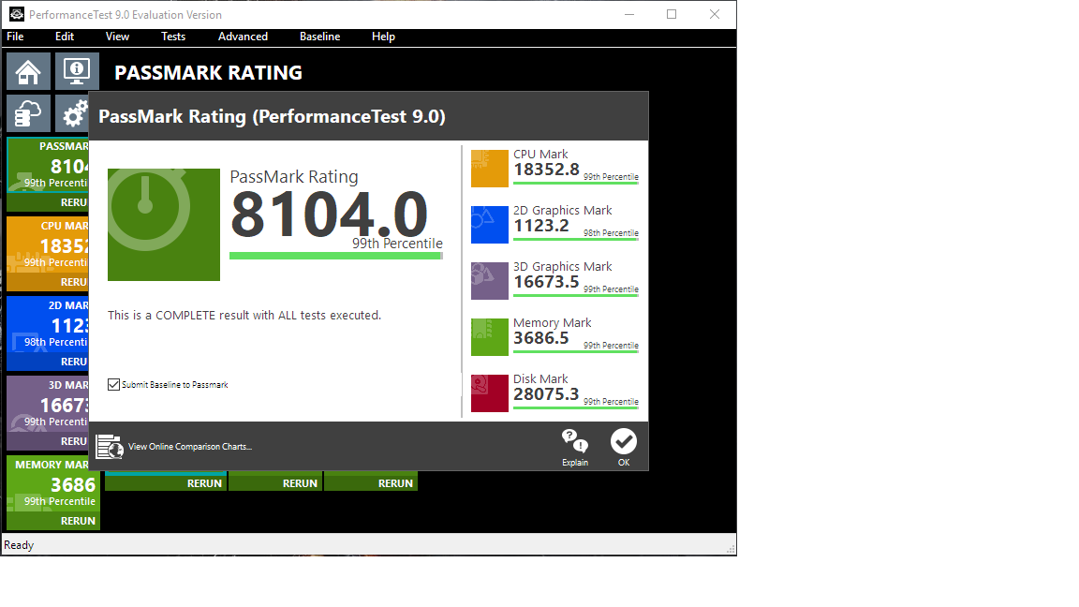Click the purple 3D Graphics Mark icon

click(489, 281)
